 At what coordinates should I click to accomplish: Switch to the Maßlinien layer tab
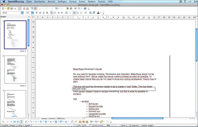tap(61, 118)
